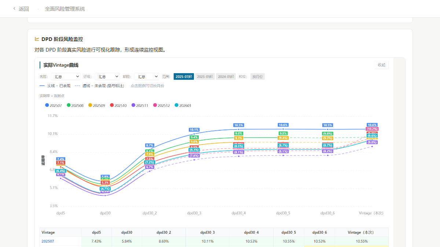Click the 全面风险管理系统 header title
The height and width of the screenshot is (247, 440).
tap(65, 9)
